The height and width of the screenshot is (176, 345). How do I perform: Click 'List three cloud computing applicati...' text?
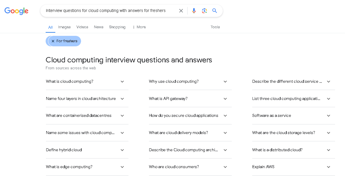click(286, 98)
